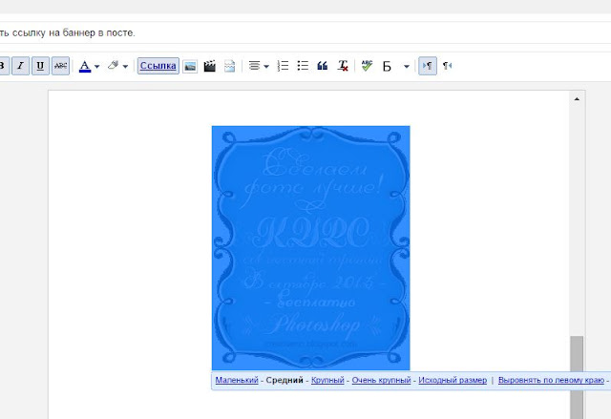This screenshot has height=419, width=611.
Task: Open text alignment menu
Action: tap(254, 66)
